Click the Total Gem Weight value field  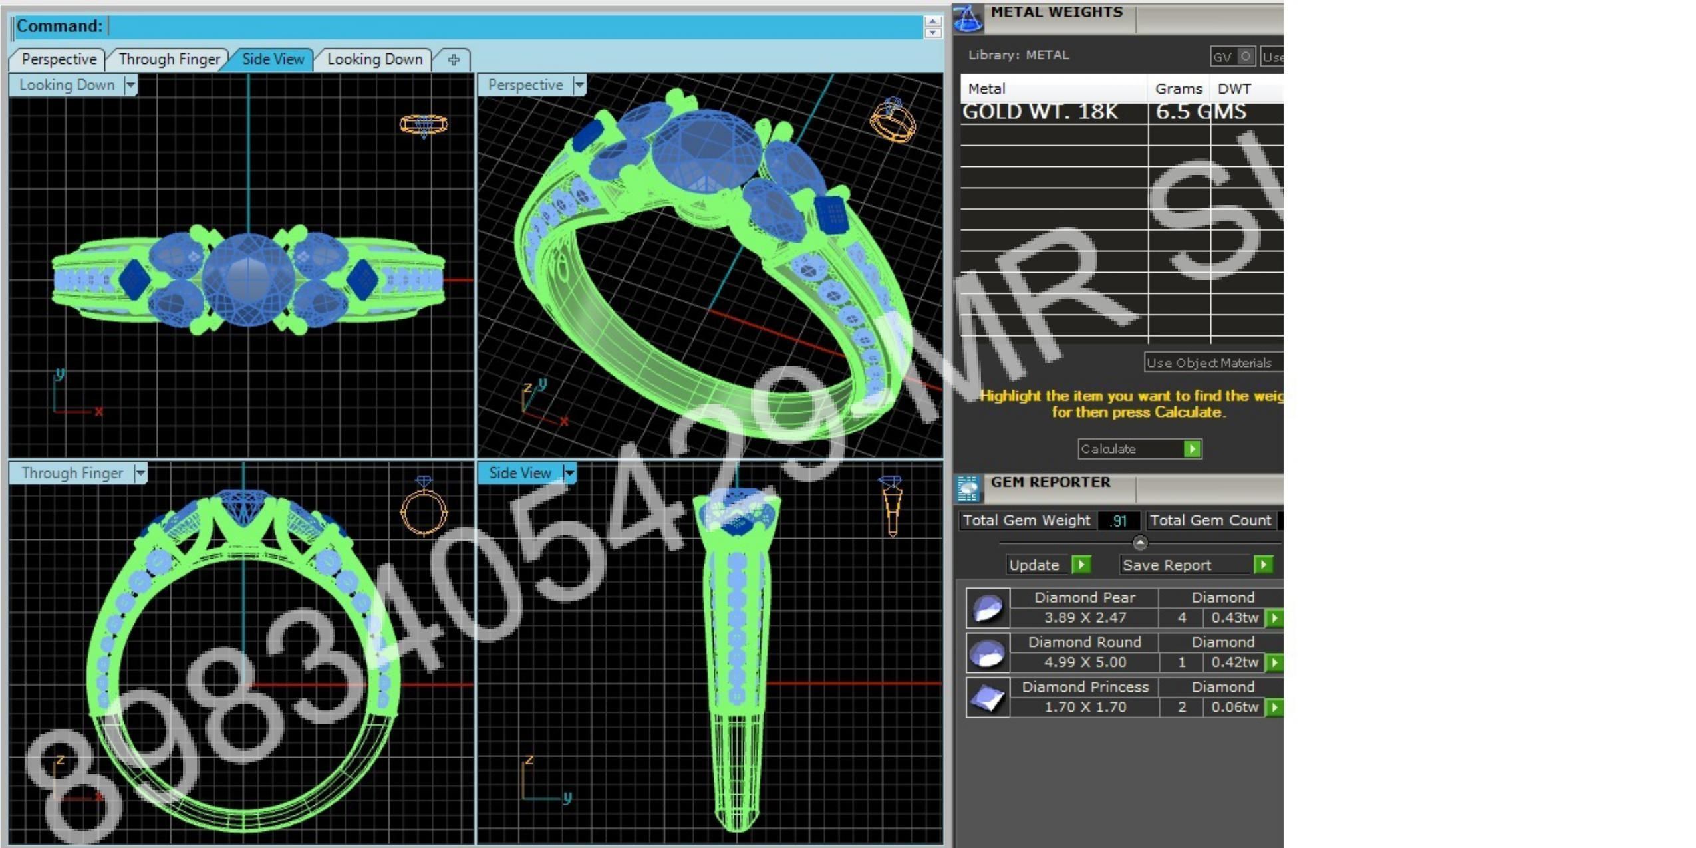pyautogui.click(x=1119, y=521)
